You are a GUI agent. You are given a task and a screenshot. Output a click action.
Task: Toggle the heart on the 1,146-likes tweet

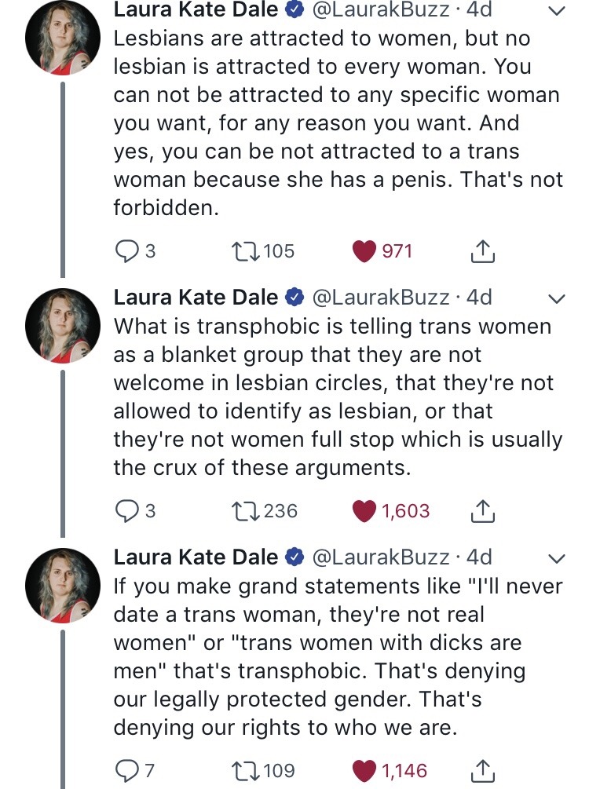click(363, 771)
